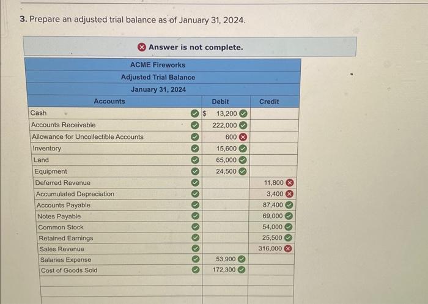Screen dimensions: 428x304
Task: Click the red X beside 11,800 credit value
Action: click(x=290, y=182)
